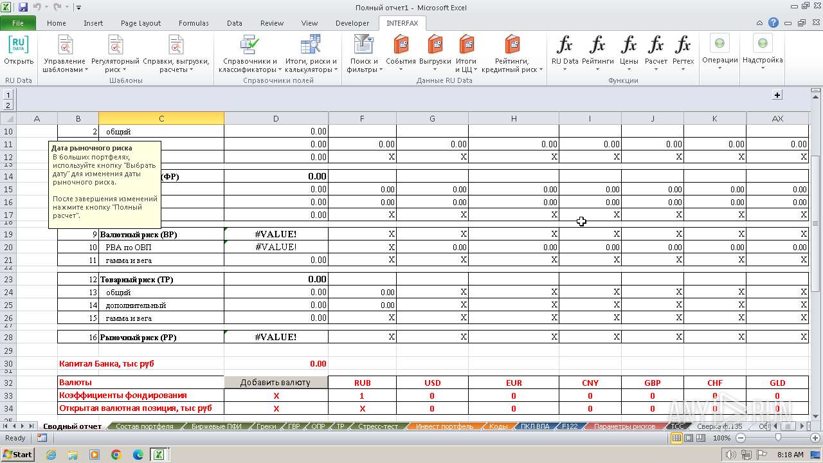Open File Explorer from the taskbar
The image size is (823, 463).
(73, 455)
